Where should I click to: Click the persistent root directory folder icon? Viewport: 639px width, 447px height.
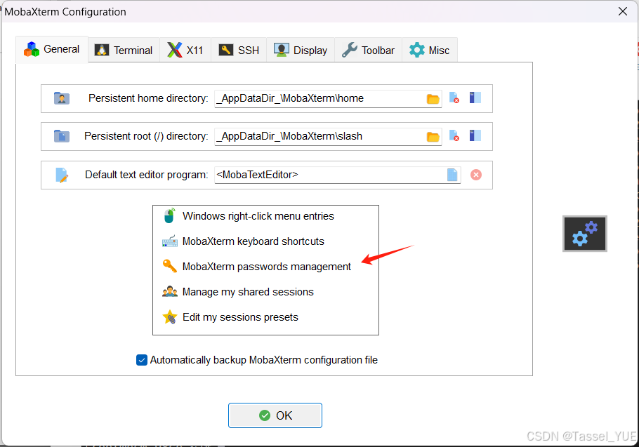[x=62, y=136]
